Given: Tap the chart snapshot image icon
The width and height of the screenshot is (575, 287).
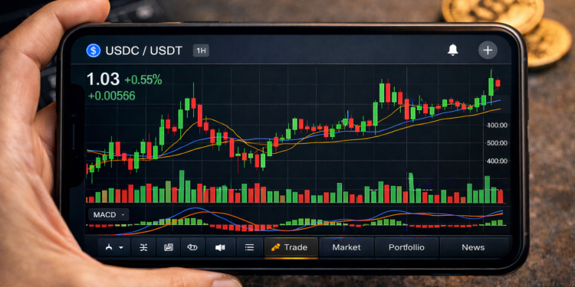Looking at the screenshot, I should click(x=169, y=247).
